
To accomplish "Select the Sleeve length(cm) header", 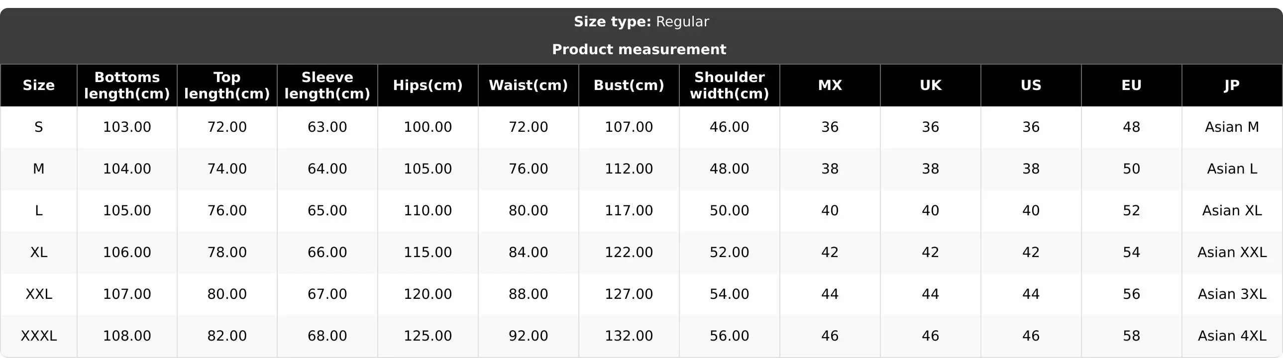I will 327,85.
